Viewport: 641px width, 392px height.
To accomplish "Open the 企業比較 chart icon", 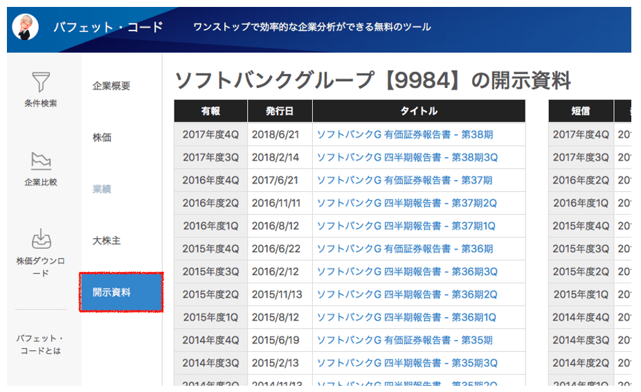I will pyautogui.click(x=41, y=161).
